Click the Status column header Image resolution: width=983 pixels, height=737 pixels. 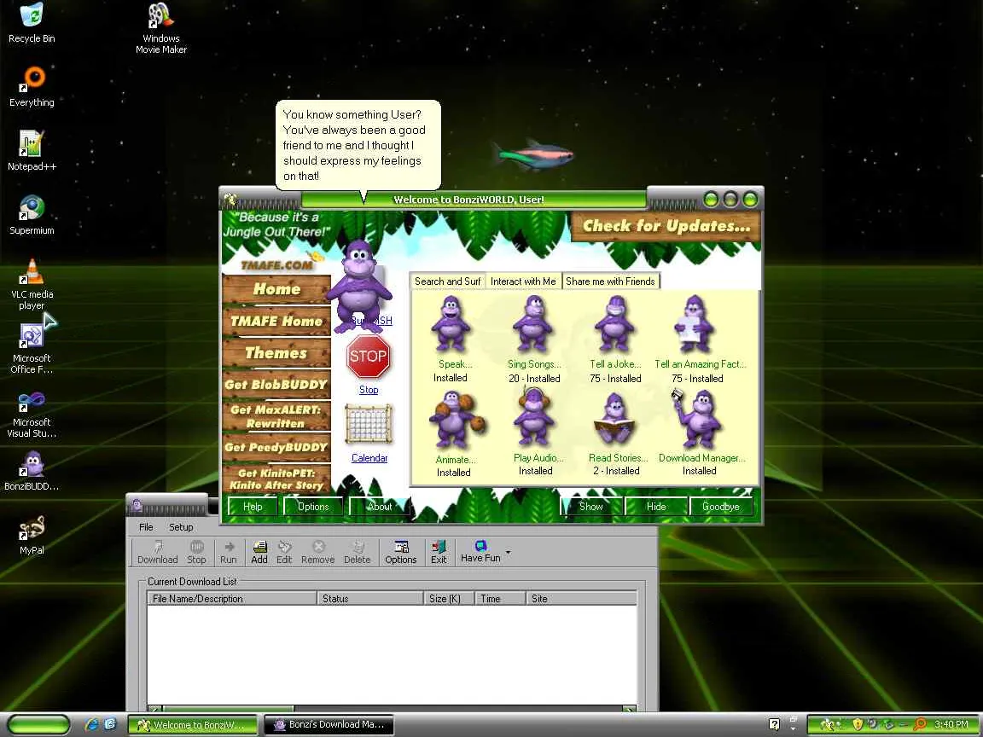click(369, 599)
